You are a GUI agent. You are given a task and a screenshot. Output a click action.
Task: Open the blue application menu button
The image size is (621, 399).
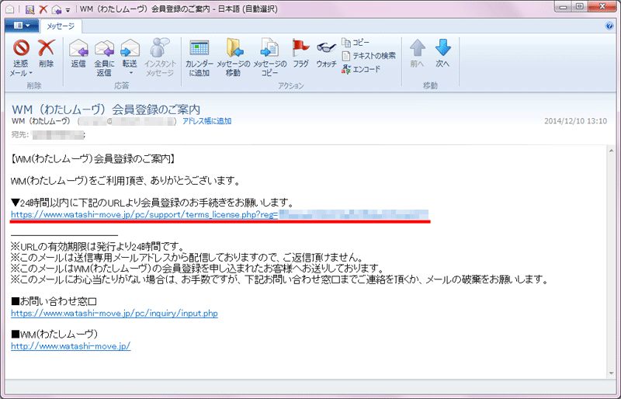22,26
